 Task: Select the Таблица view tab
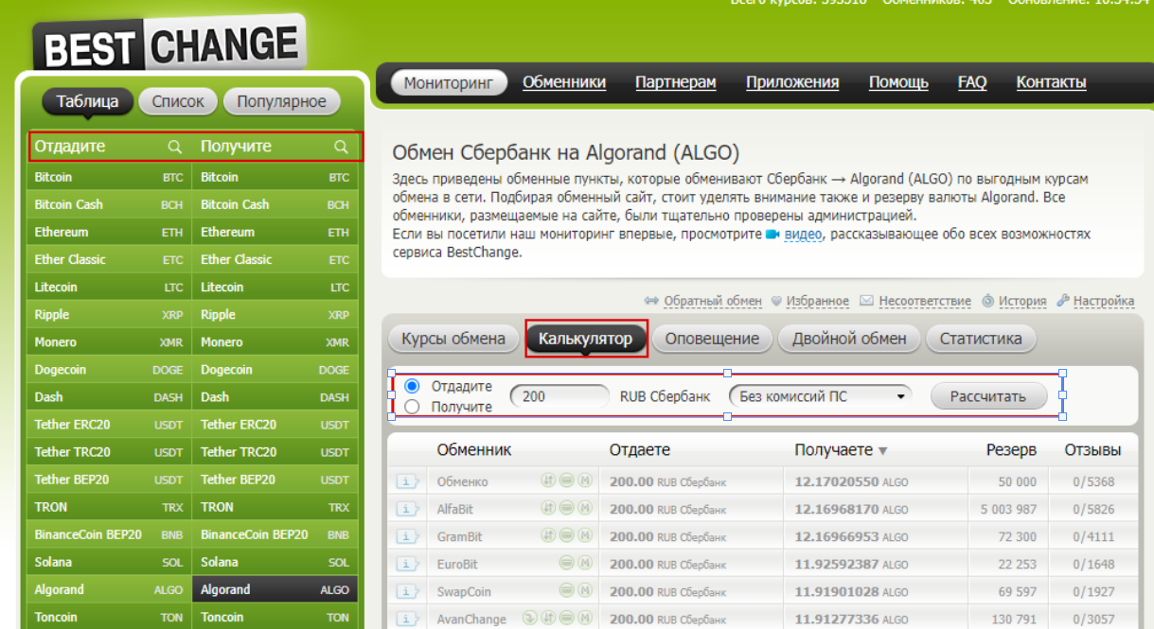(x=87, y=101)
